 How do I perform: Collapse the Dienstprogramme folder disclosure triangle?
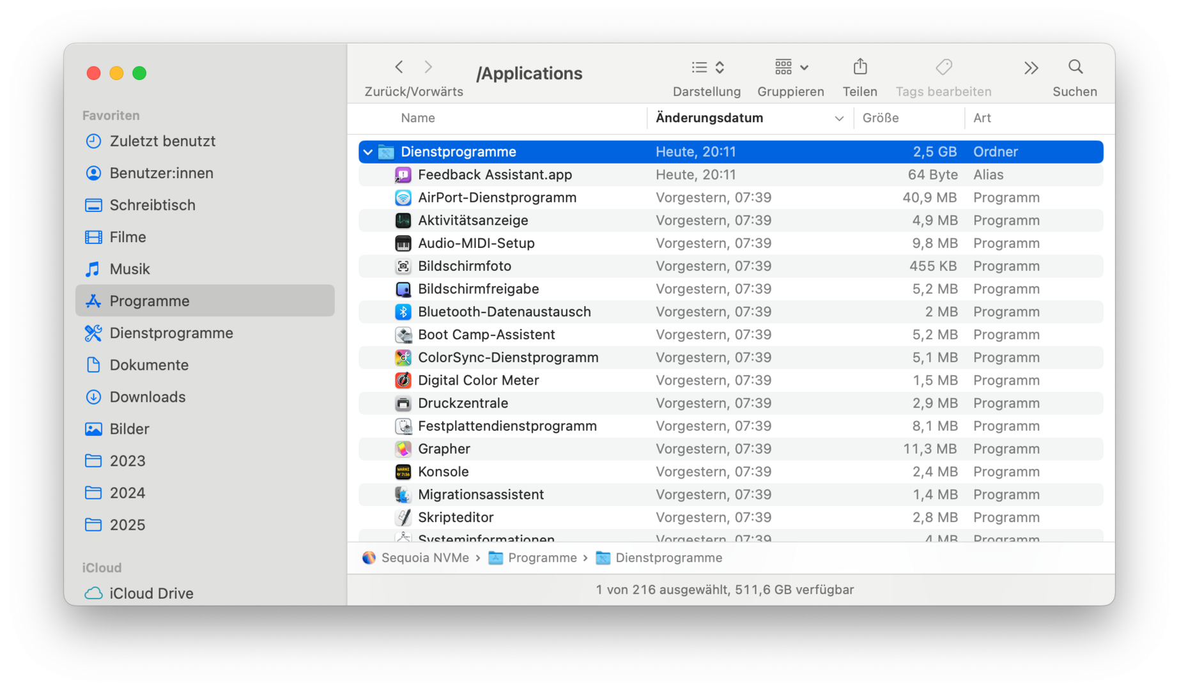click(x=368, y=152)
